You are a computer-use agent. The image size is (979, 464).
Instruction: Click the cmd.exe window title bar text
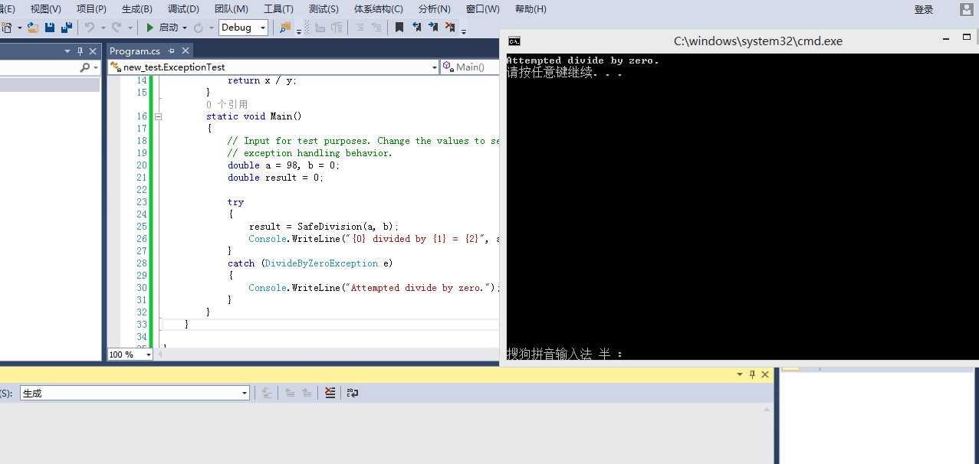[757, 41]
